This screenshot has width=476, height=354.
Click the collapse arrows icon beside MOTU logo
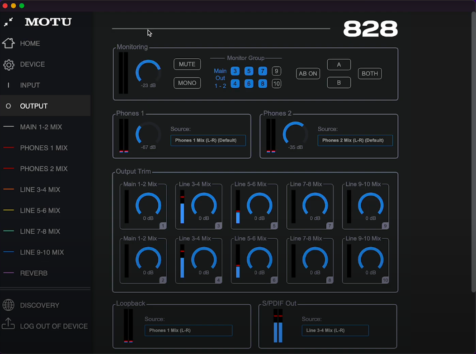[8, 22]
